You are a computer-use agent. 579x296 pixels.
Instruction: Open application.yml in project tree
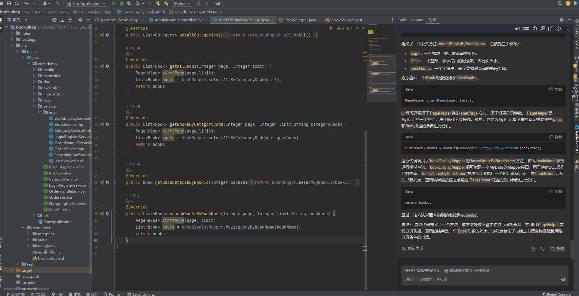tap(48, 252)
